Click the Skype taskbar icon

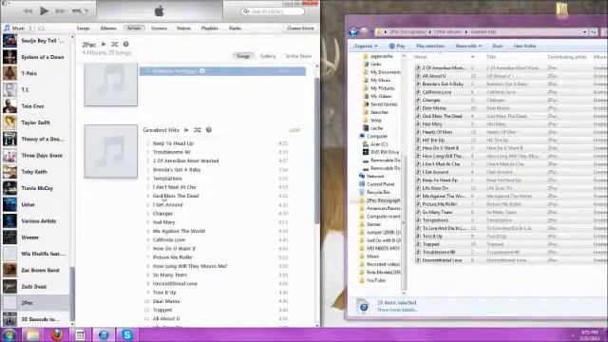pos(126,334)
